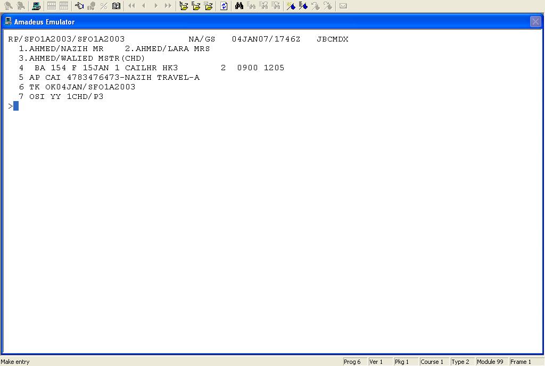Click the RP/SFO1A2003/SFO1A2003 header text
545x366 pixels.
pyautogui.click(x=67, y=39)
